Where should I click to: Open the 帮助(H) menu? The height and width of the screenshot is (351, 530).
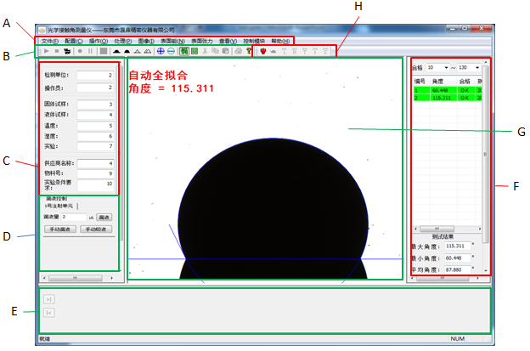(x=280, y=41)
